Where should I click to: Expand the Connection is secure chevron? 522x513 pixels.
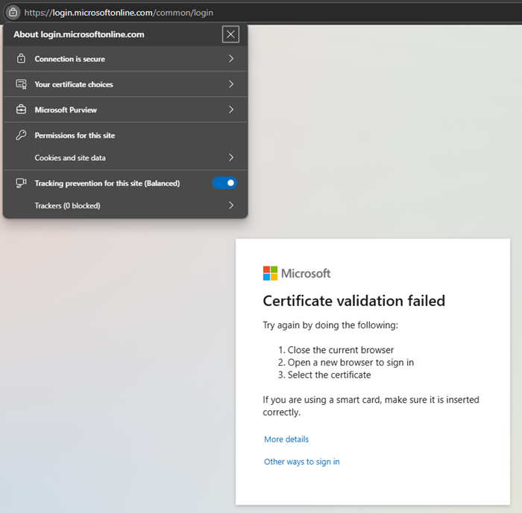231,59
